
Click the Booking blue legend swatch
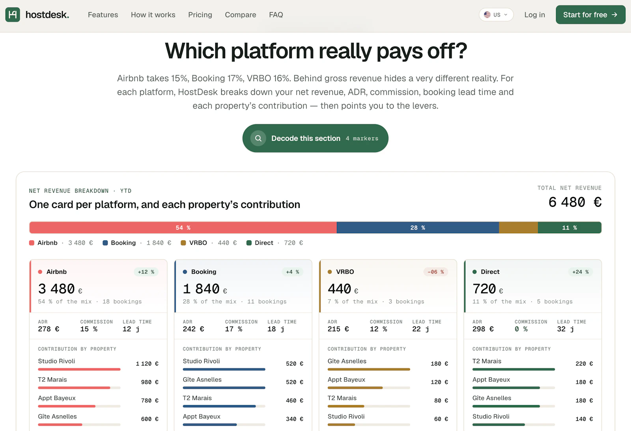tap(105, 243)
